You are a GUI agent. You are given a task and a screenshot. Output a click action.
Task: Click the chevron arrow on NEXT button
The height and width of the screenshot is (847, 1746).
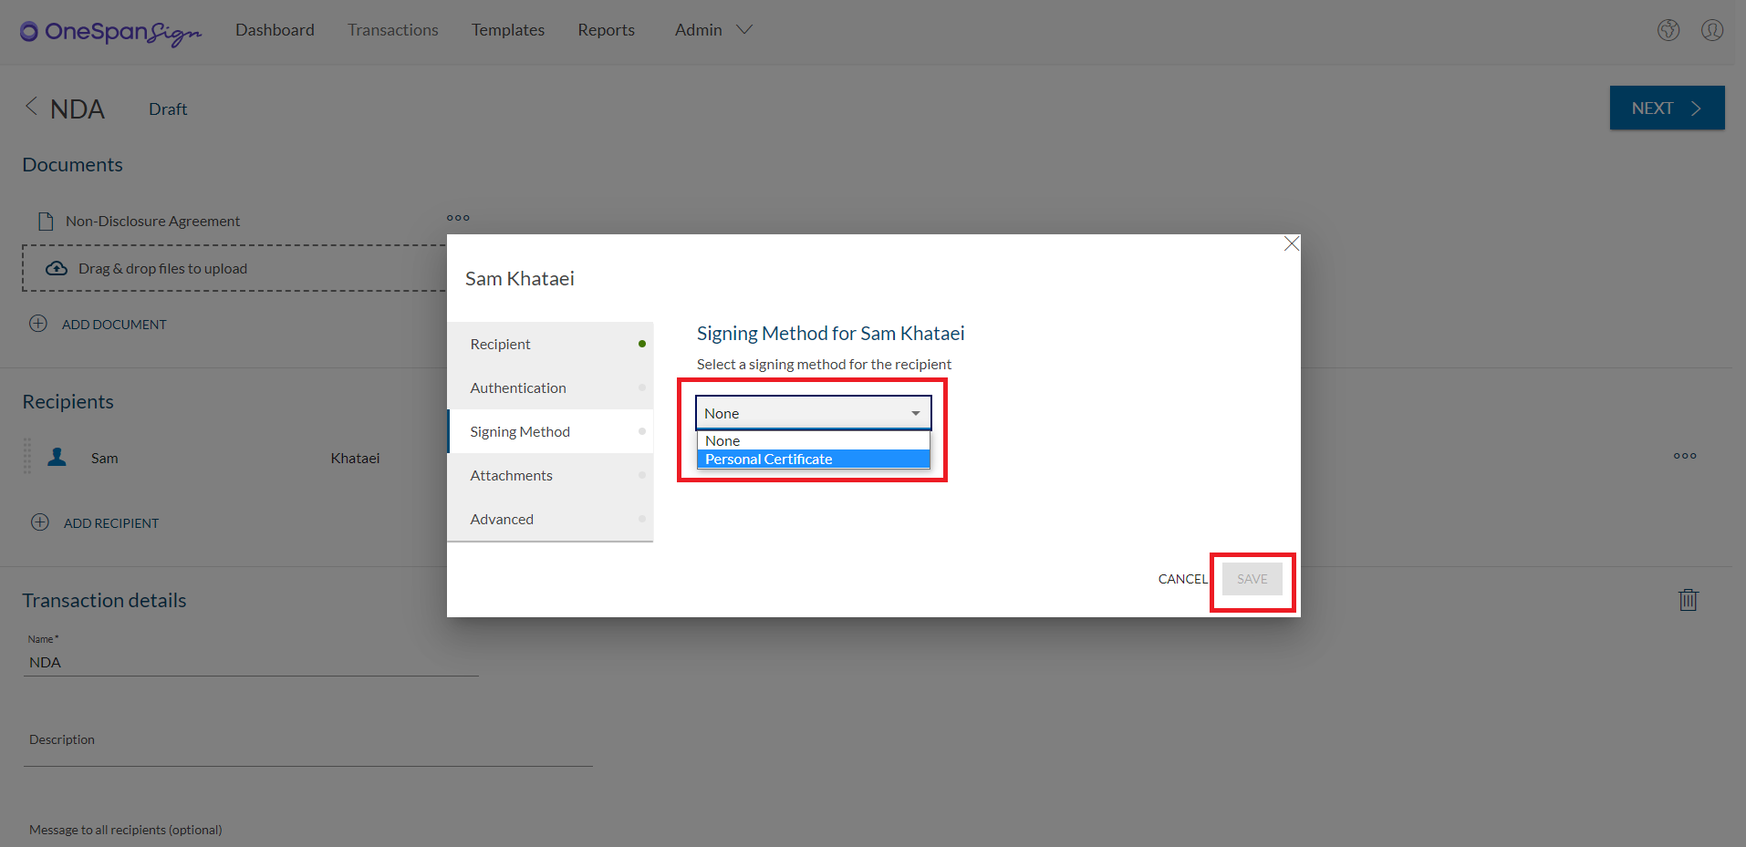coord(1696,108)
